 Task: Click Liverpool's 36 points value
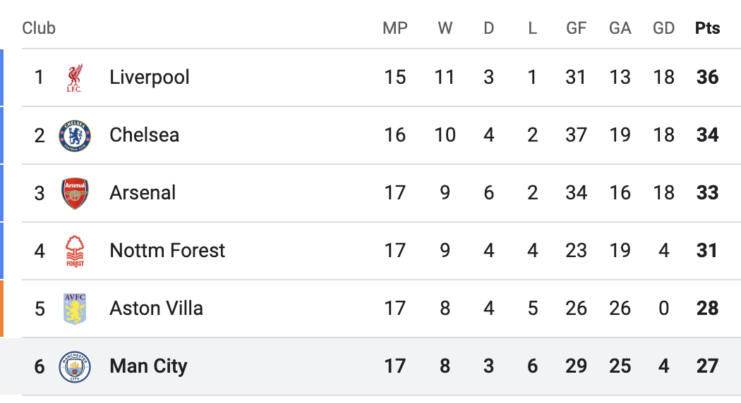click(x=707, y=77)
